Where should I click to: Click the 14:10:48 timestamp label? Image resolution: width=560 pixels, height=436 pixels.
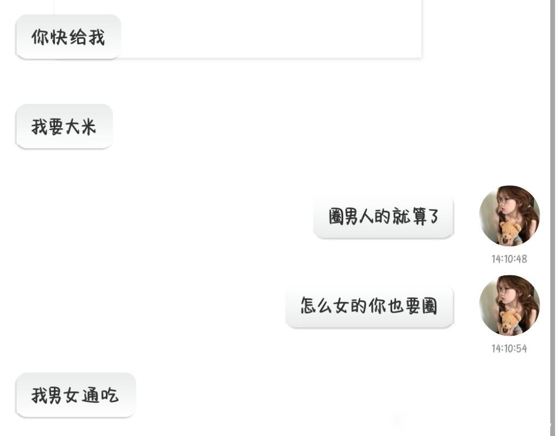[509, 259]
